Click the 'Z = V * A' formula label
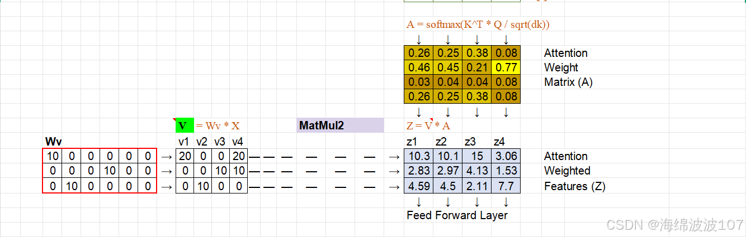The width and height of the screenshot is (746, 237). (428, 125)
